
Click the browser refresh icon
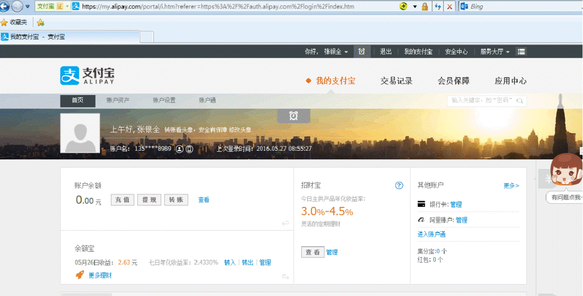[x=438, y=6]
